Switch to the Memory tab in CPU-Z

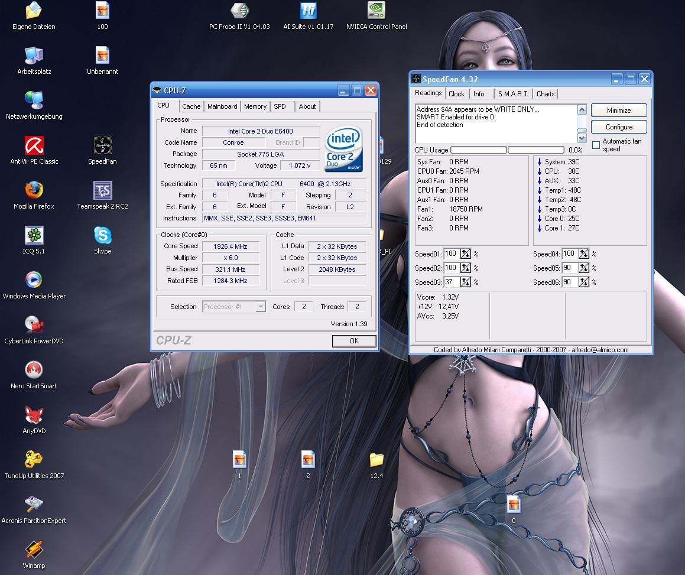pos(255,106)
